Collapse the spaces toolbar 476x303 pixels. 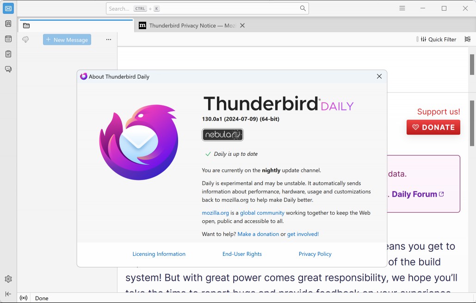8,294
